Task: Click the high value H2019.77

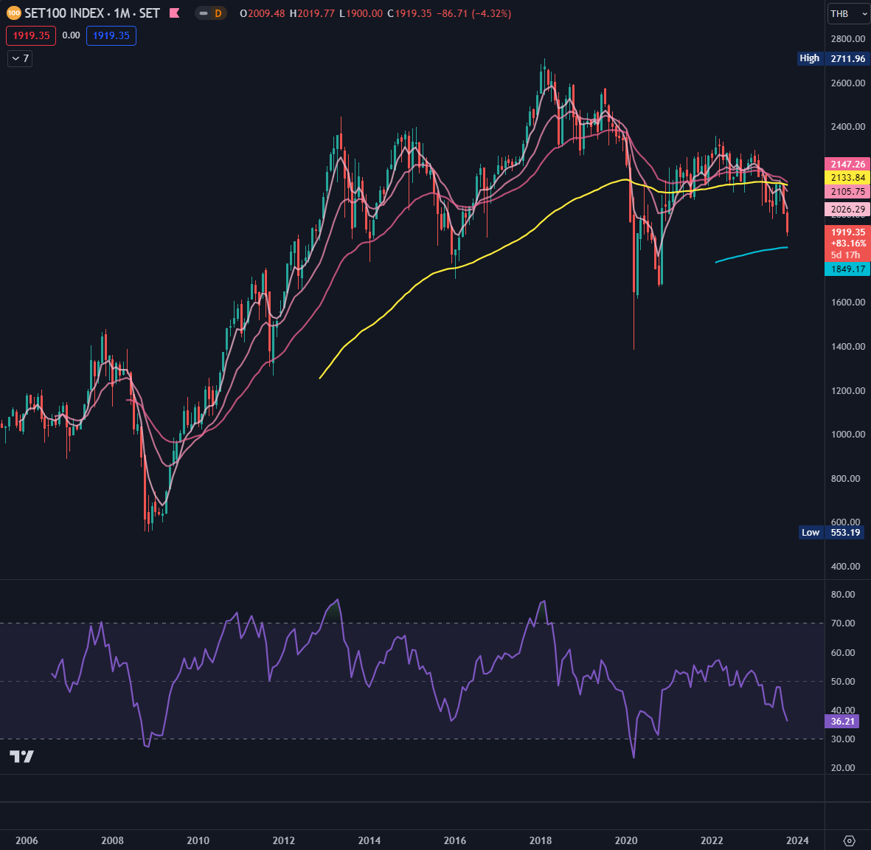Action: click(312, 13)
